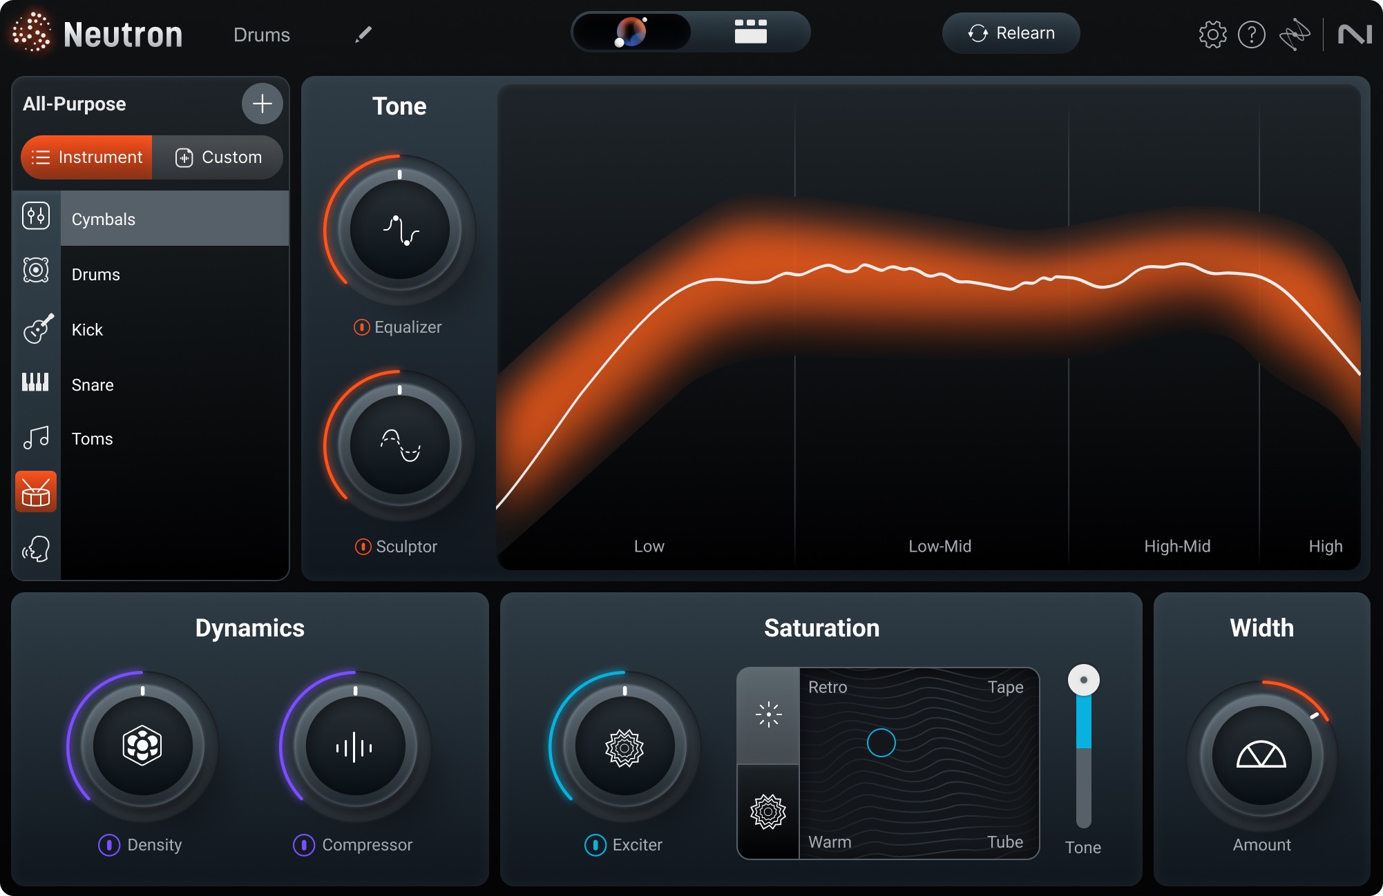
Task: Select the speaker bass category icon
Action: (36, 270)
